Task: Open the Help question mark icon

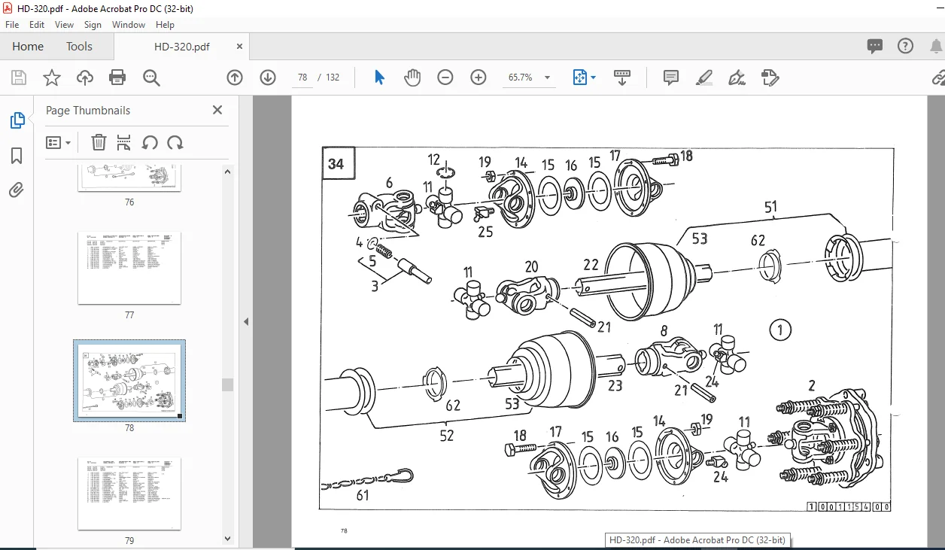Action: (x=906, y=46)
